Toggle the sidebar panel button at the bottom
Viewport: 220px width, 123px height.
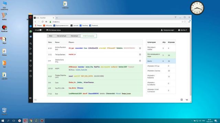click(31, 98)
